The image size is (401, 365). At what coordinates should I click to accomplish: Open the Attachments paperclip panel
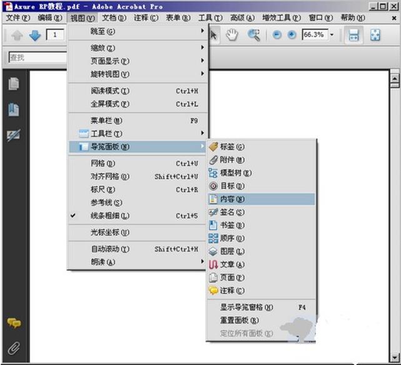point(14,348)
